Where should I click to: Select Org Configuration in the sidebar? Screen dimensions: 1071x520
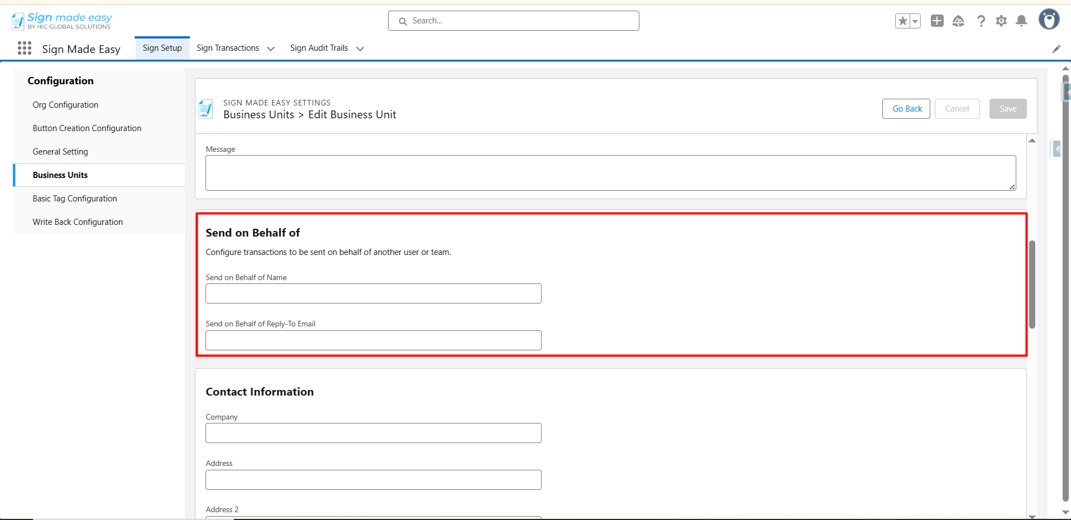65,105
